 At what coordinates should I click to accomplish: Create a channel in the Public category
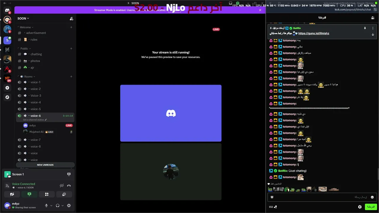pos(71,49)
